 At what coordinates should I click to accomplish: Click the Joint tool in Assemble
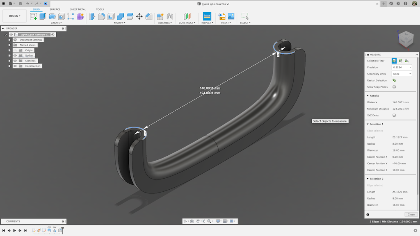click(170, 16)
